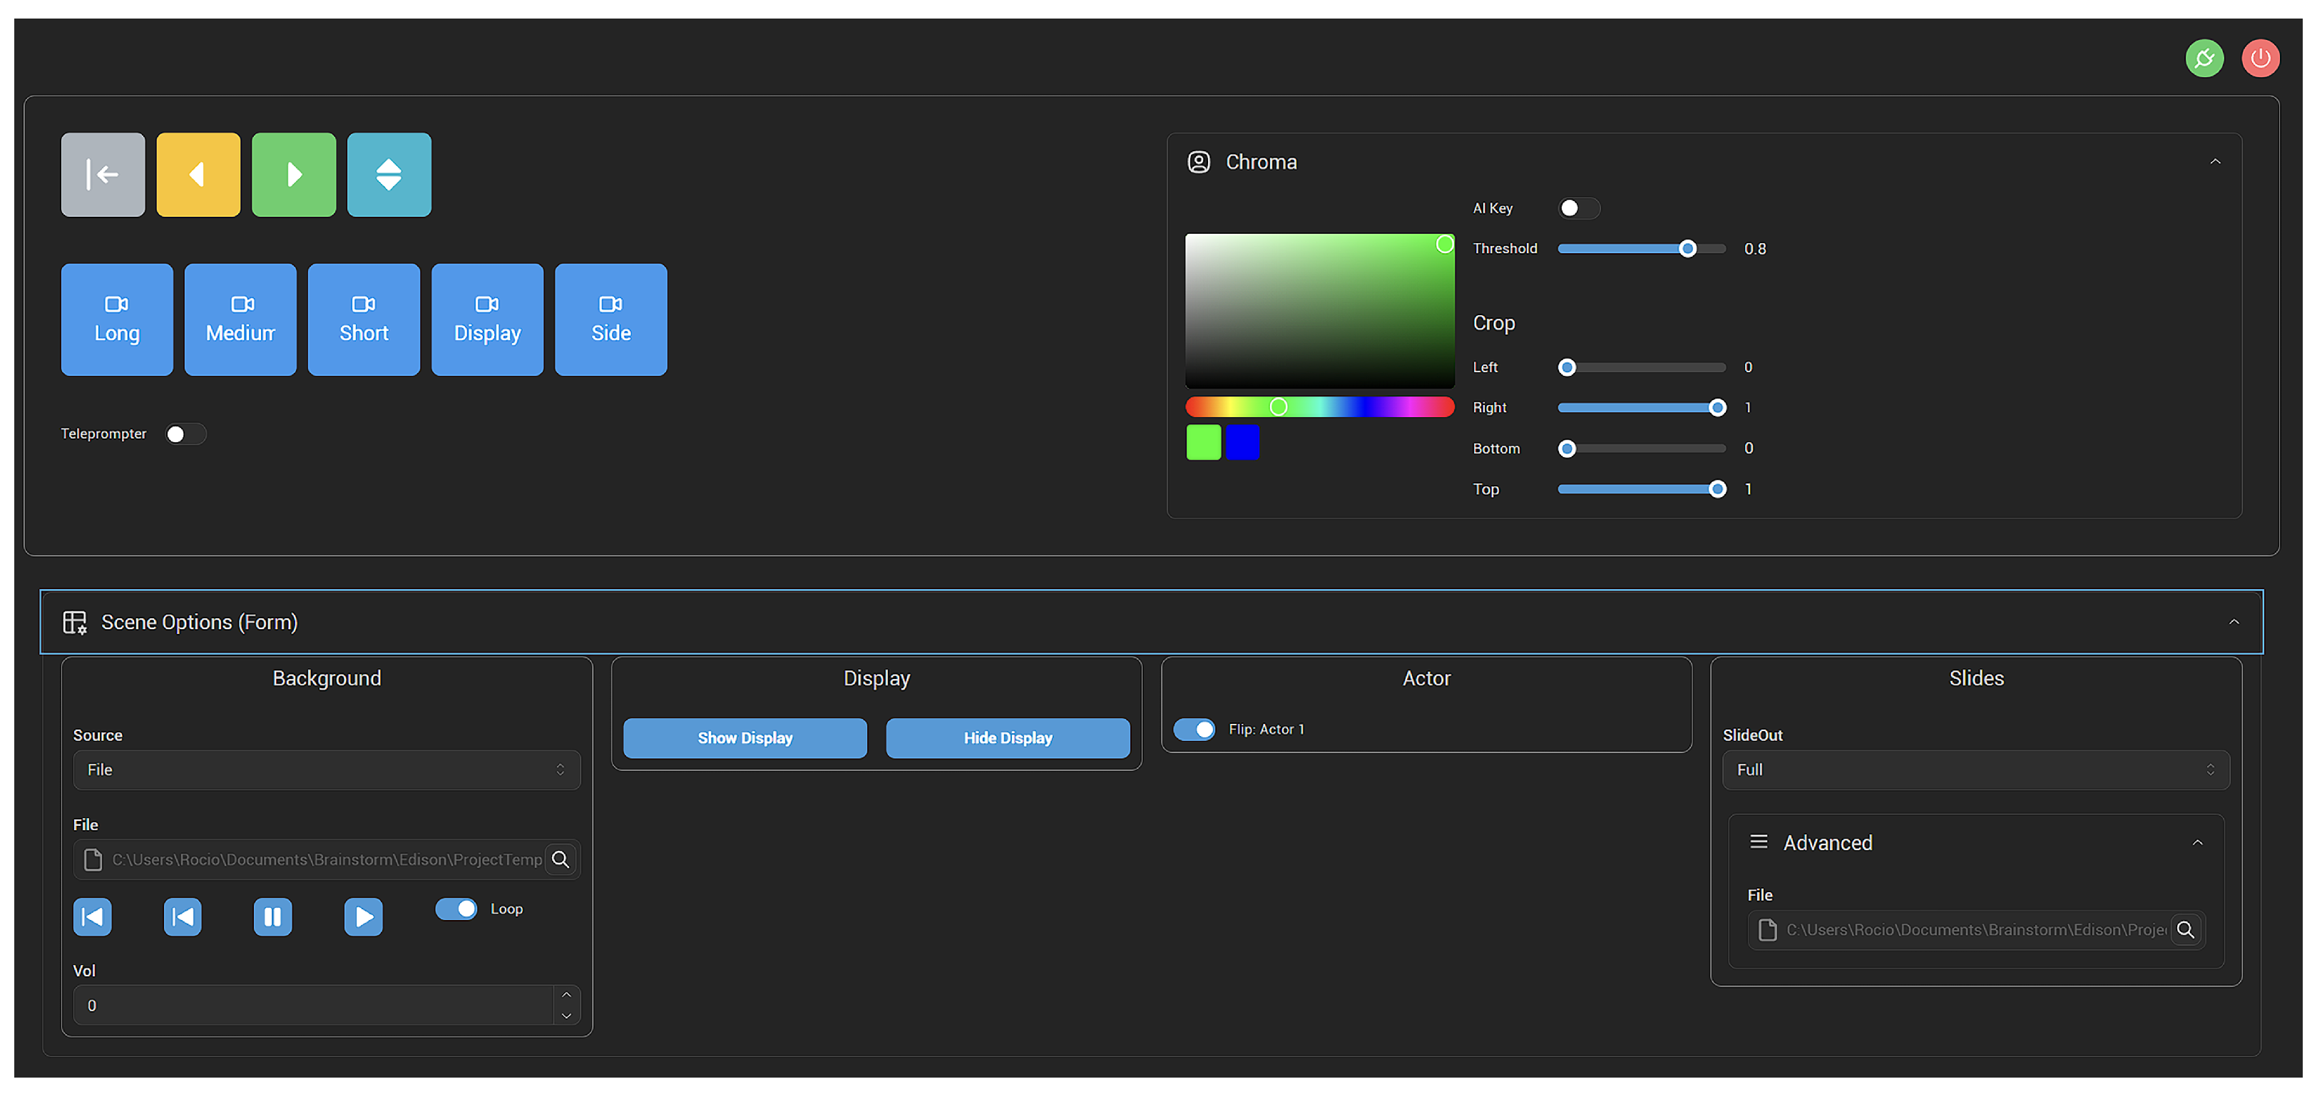Viewport: 2322px width, 1094px height.
Task: Open the SlideOut dropdown set to Full
Action: tap(1975, 770)
